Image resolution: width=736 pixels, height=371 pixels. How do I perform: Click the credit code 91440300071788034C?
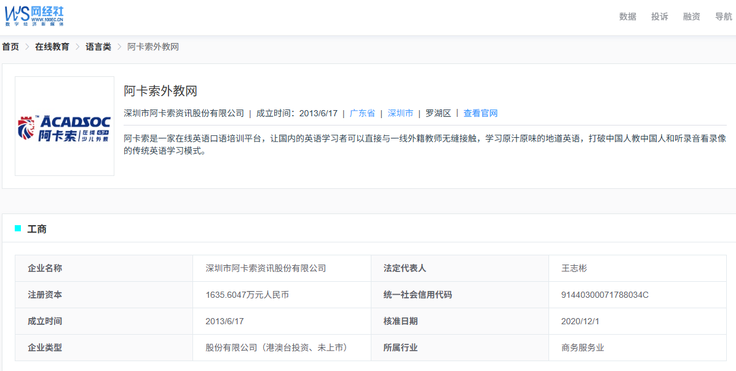pos(605,295)
